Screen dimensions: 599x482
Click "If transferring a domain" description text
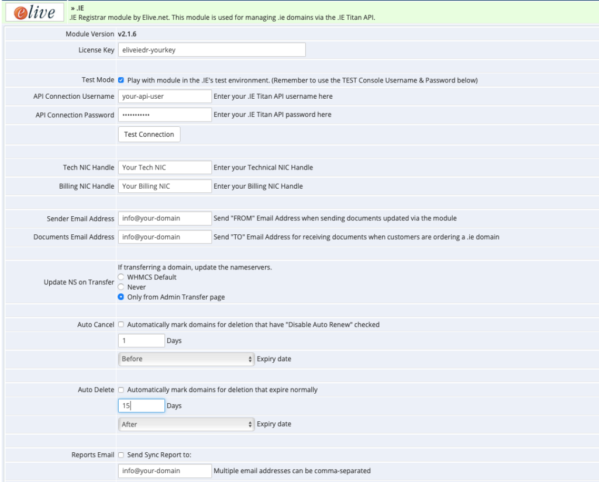[x=195, y=267]
